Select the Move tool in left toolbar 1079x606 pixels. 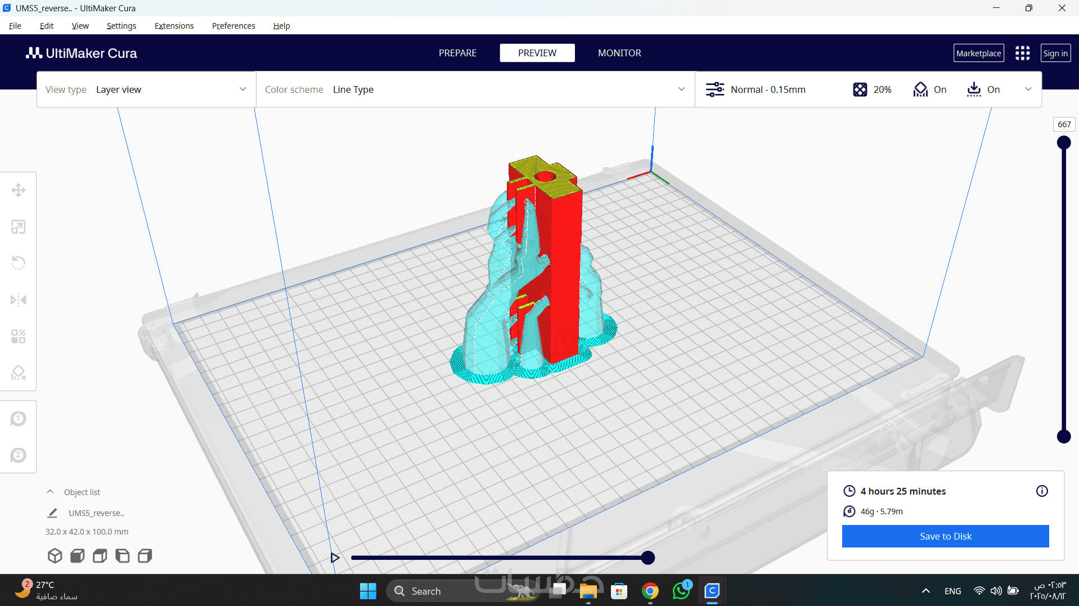pyautogui.click(x=19, y=190)
